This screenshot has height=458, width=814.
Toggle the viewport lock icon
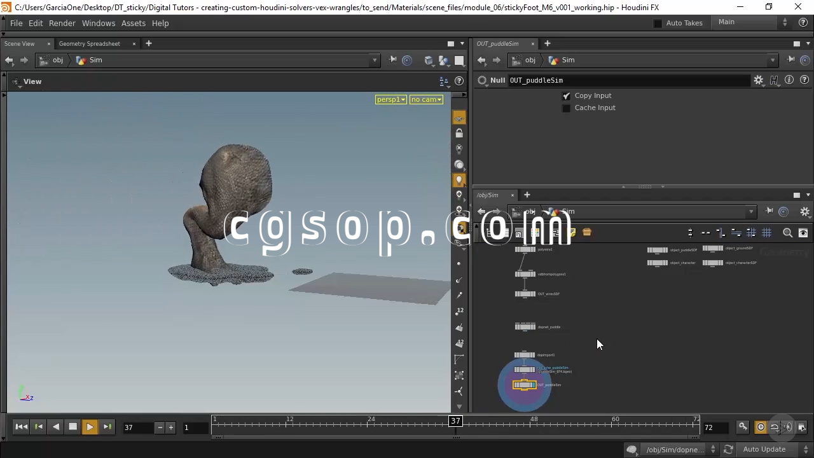click(459, 134)
